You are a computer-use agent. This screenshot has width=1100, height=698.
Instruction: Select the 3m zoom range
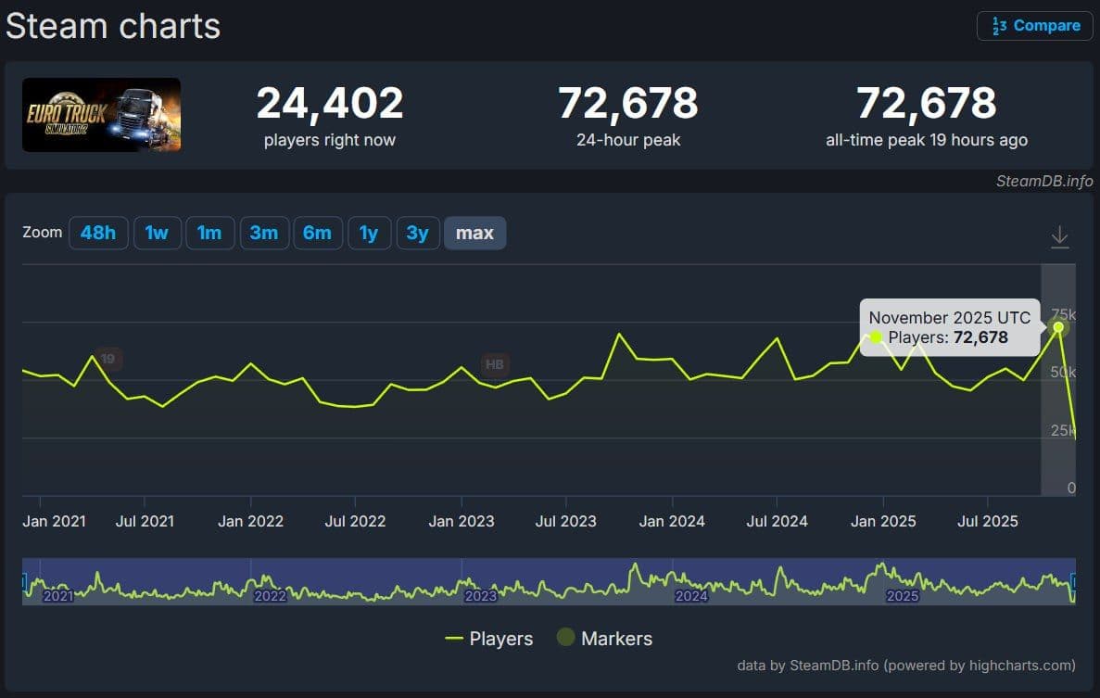265,233
